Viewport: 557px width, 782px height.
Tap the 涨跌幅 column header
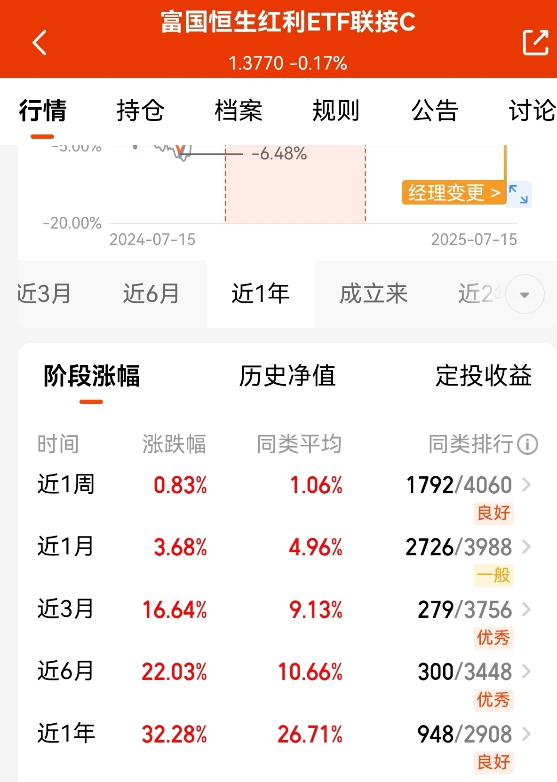(175, 444)
